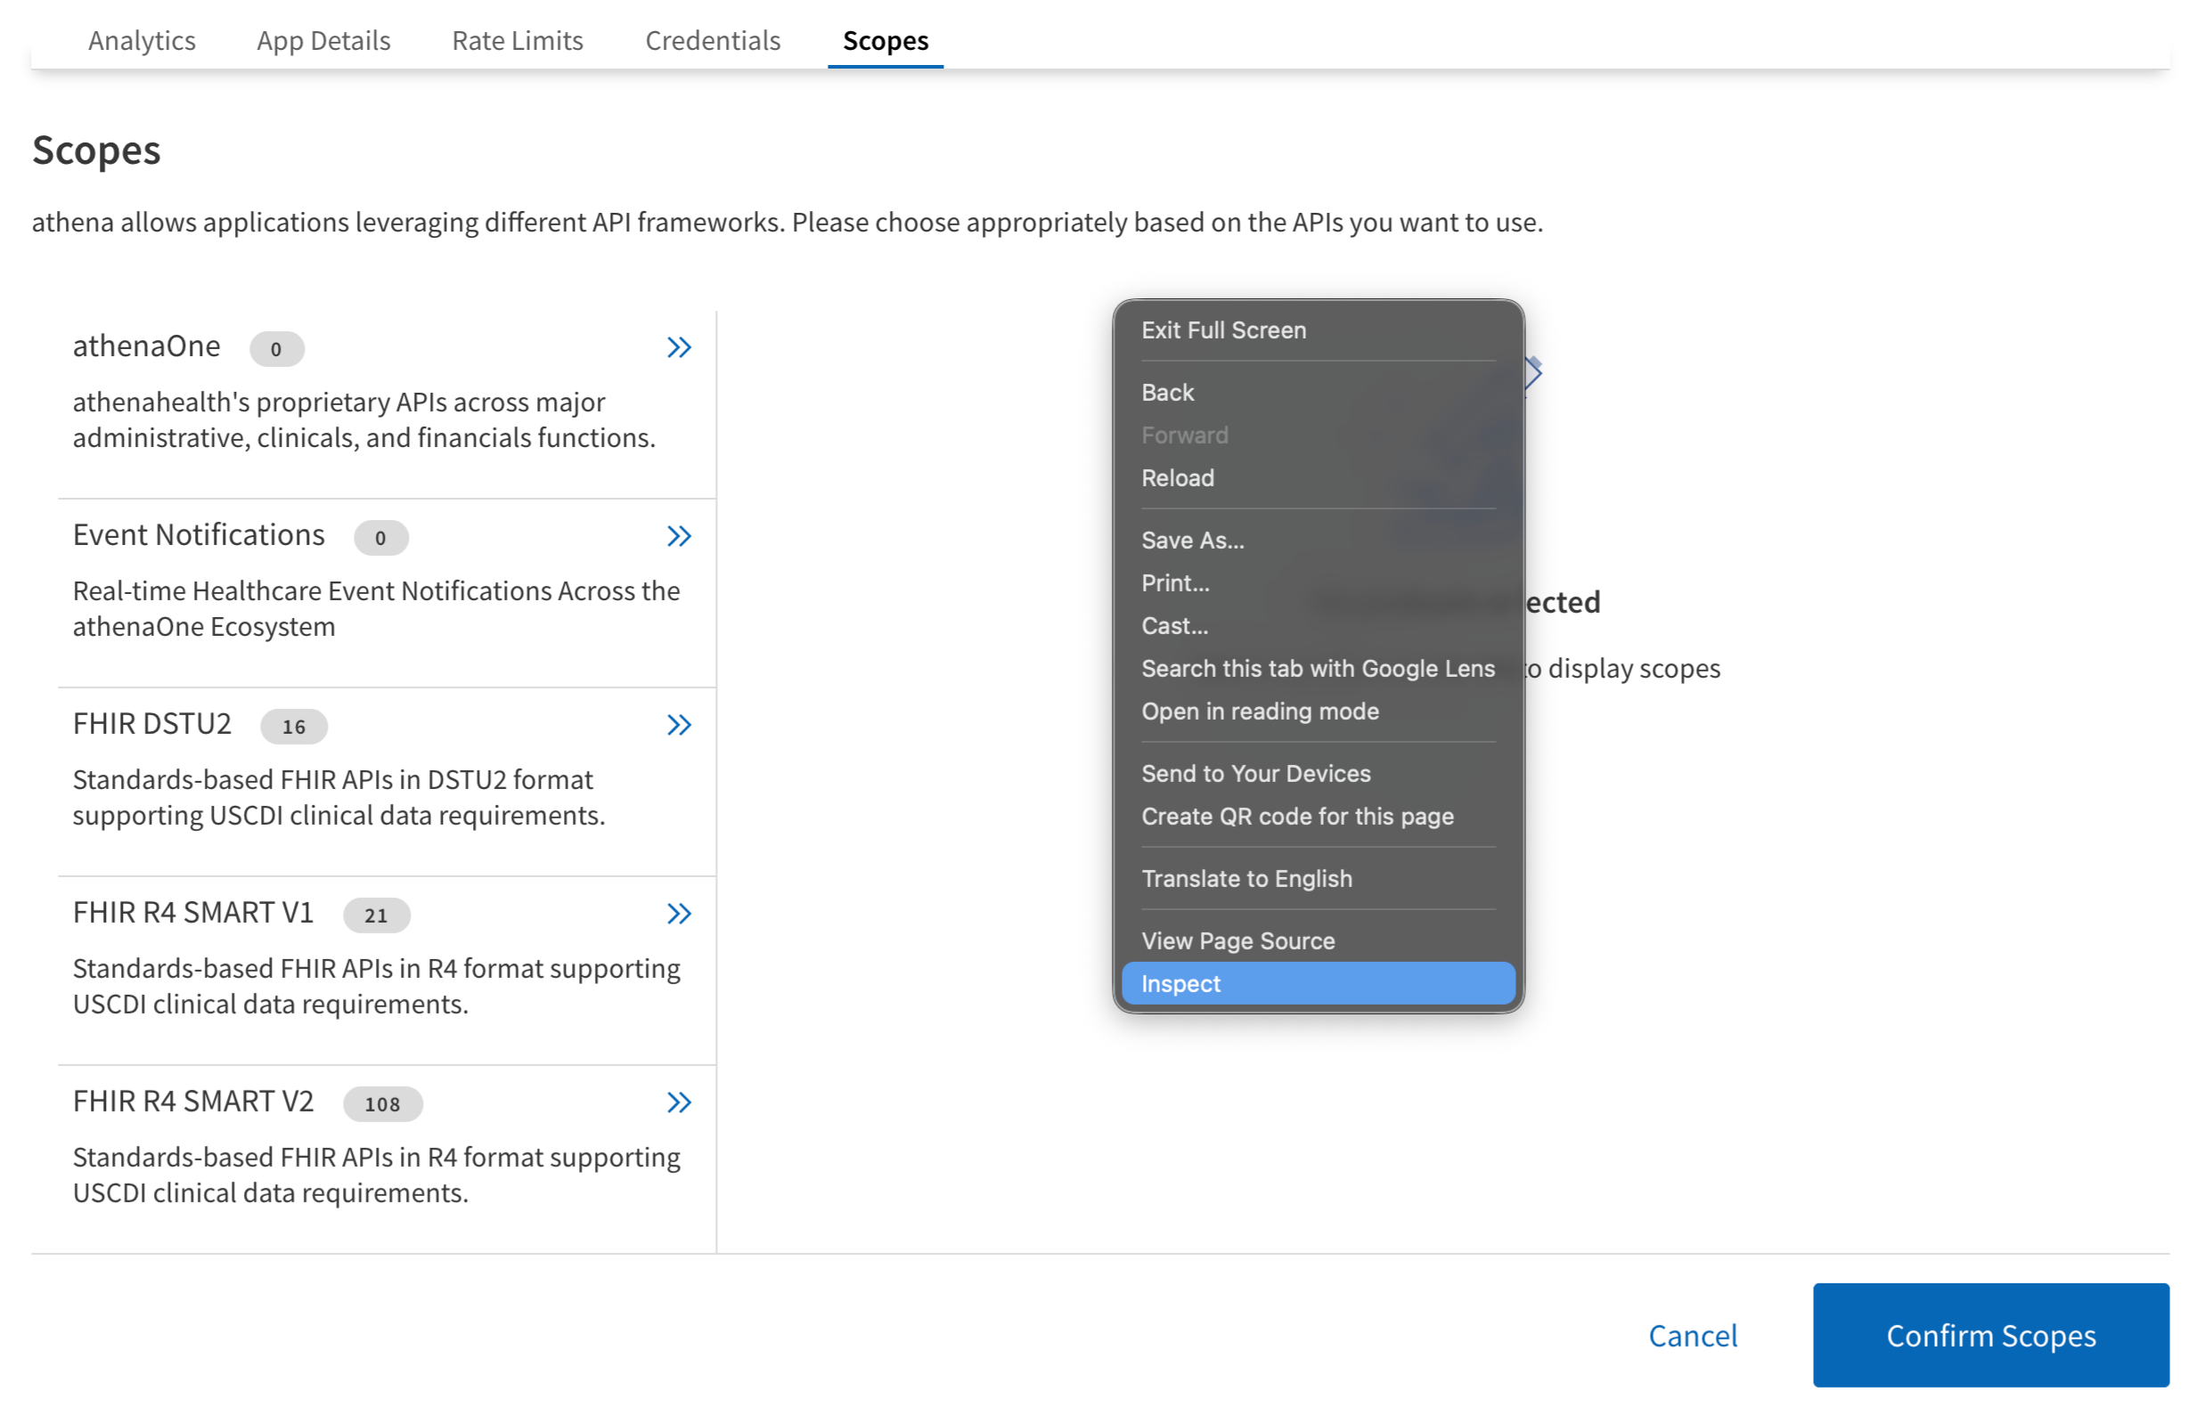Image resolution: width=2205 pixels, height=1424 pixels.
Task: Click the Confirm Scopes button
Action: 1990,1335
